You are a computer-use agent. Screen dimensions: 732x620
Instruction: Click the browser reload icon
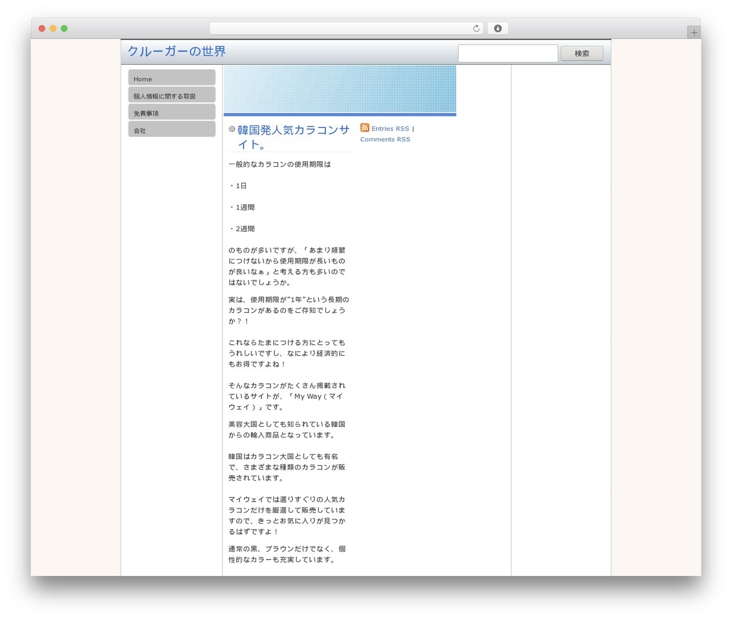click(x=476, y=29)
